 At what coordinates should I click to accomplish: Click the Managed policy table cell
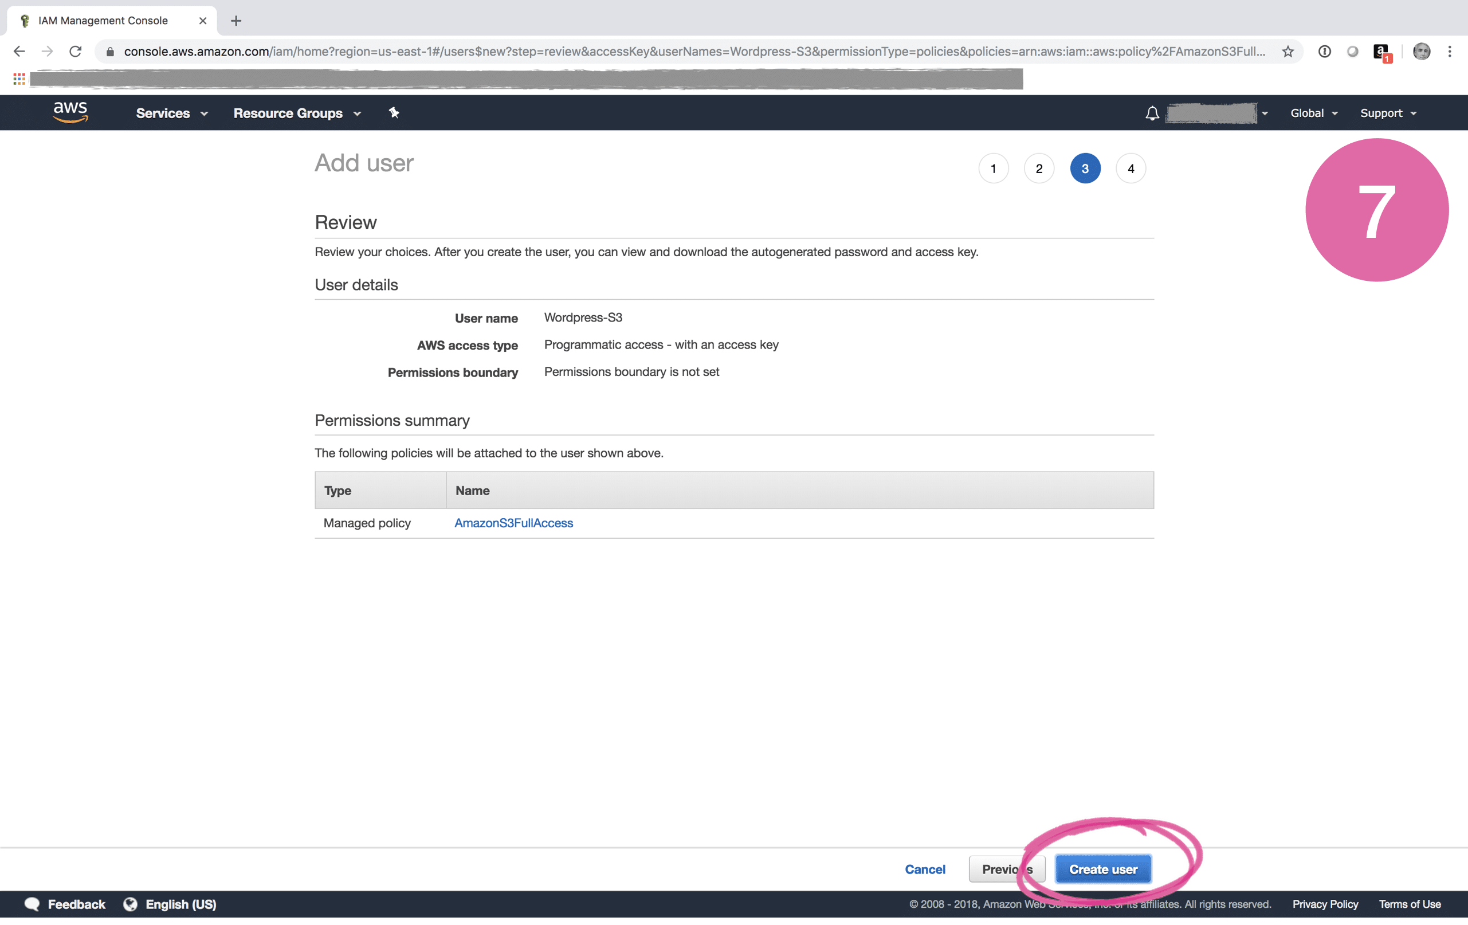(x=367, y=523)
